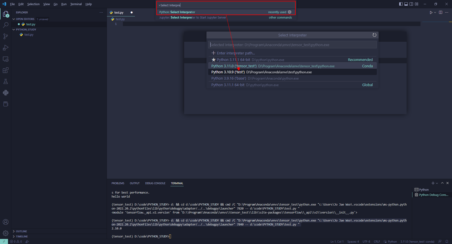The width and height of the screenshot is (452, 244).
Task: Open the Help menu
Action: pyautogui.click(x=89, y=4)
